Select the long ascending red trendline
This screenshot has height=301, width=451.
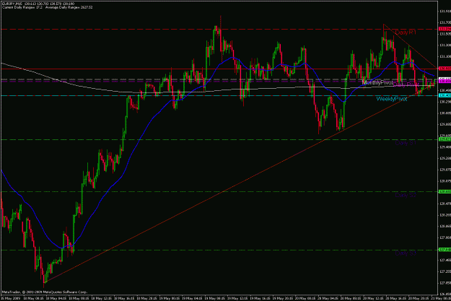tap(224, 192)
